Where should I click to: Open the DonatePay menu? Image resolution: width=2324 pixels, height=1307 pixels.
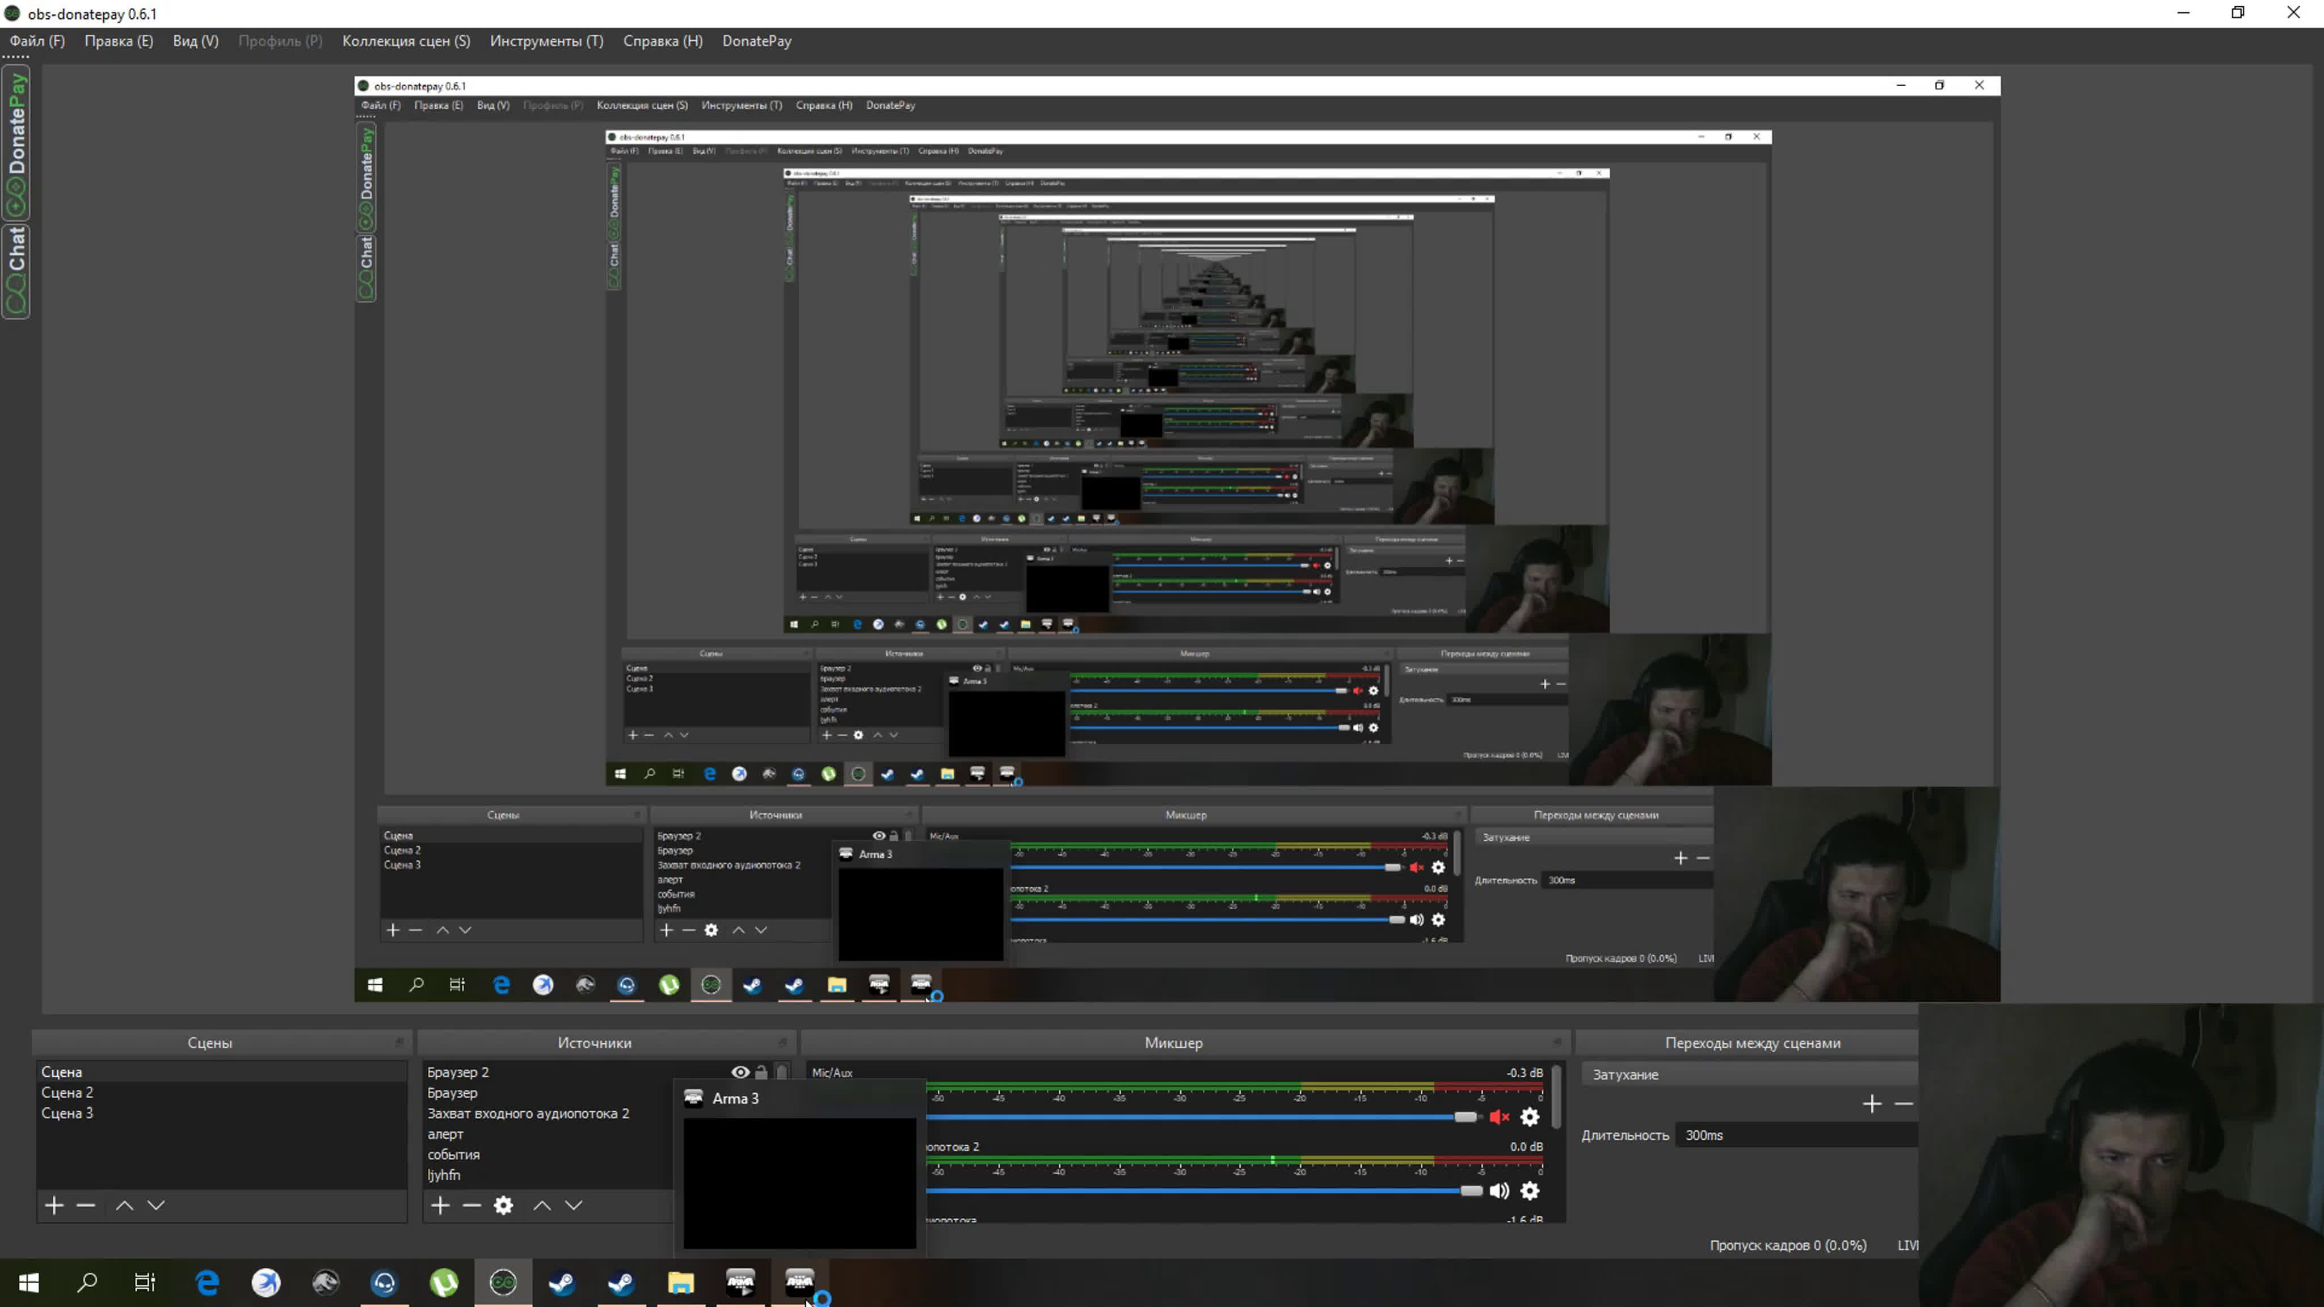click(x=756, y=41)
